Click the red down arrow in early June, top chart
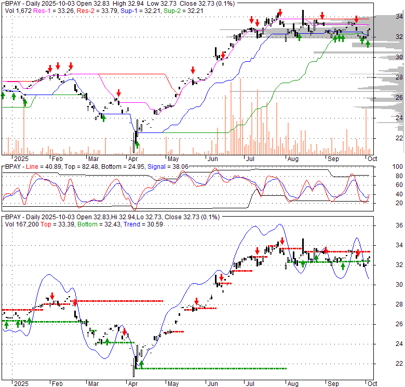This screenshot has width=405, height=387. [x=223, y=55]
